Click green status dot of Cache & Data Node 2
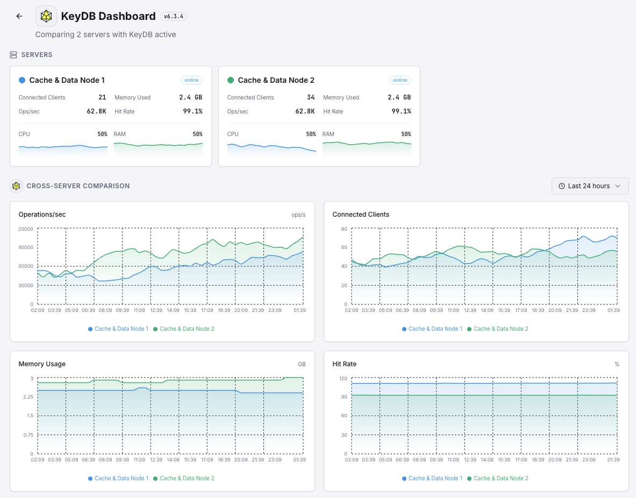The height and width of the screenshot is (498, 636). point(231,80)
